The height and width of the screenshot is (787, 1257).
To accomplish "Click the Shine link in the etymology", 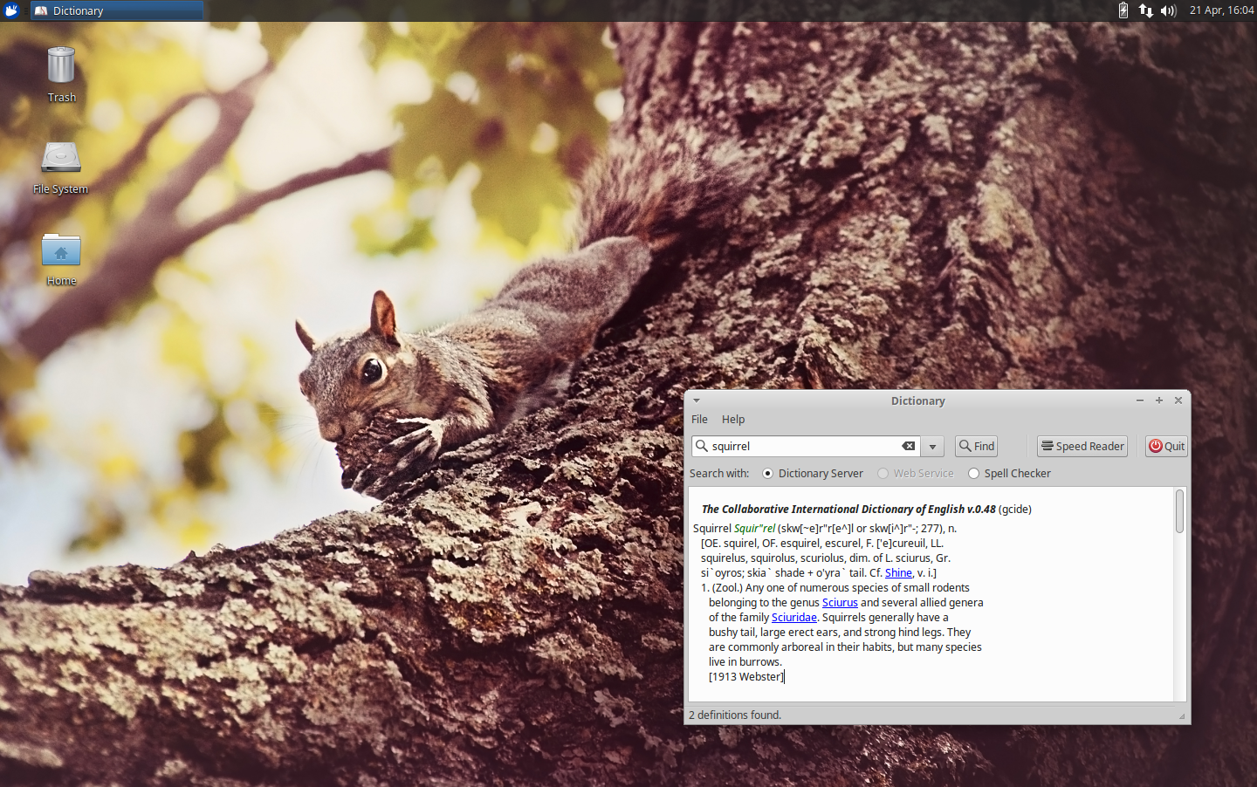I will click(x=898, y=572).
